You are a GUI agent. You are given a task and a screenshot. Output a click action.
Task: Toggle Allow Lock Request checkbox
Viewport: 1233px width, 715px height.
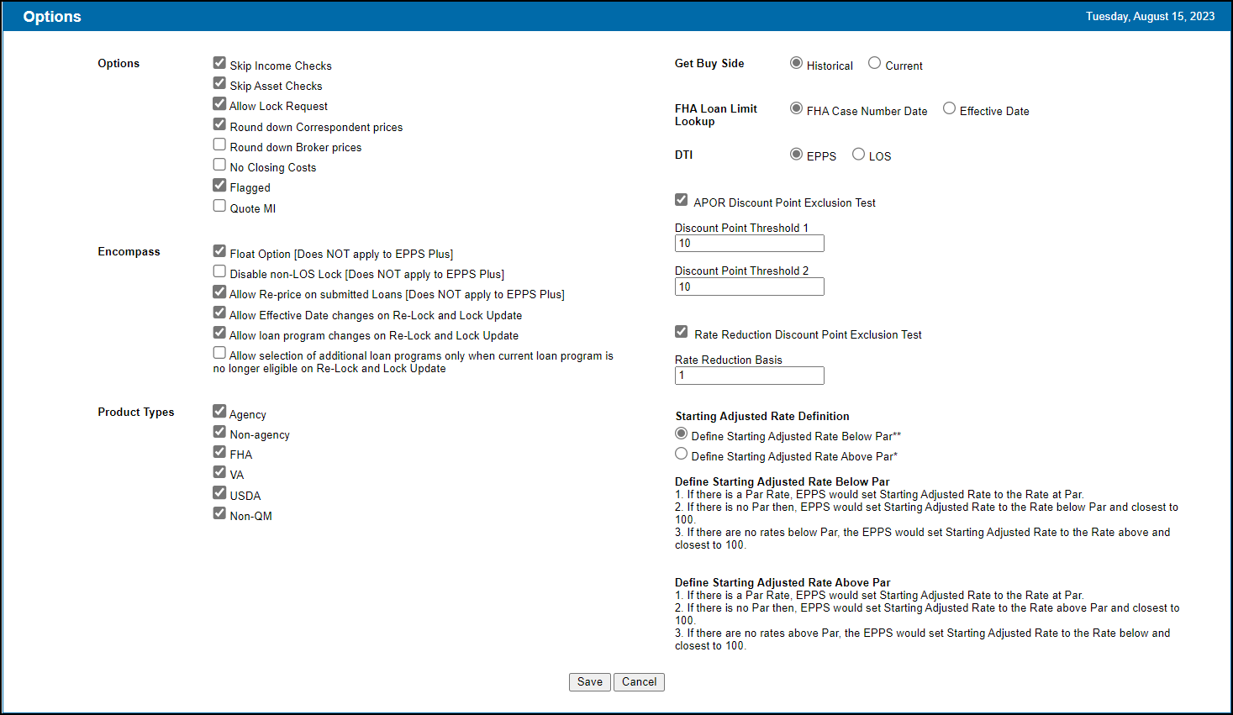pyautogui.click(x=219, y=103)
